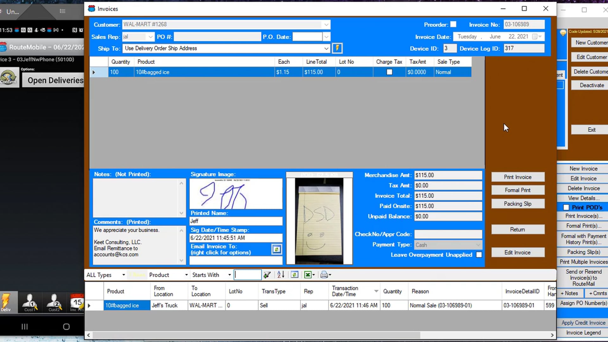Click the lightbulb icon in customer window
The image size is (608, 342).
coord(563,33)
